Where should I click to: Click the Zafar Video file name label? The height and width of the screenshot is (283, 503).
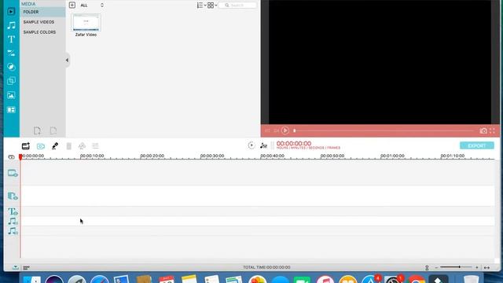(x=86, y=35)
